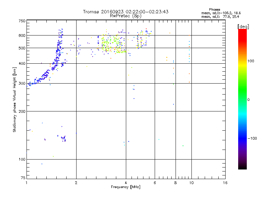Click the x-axis tick label '8'
The width and height of the screenshot is (265, 199).
pos(176,183)
